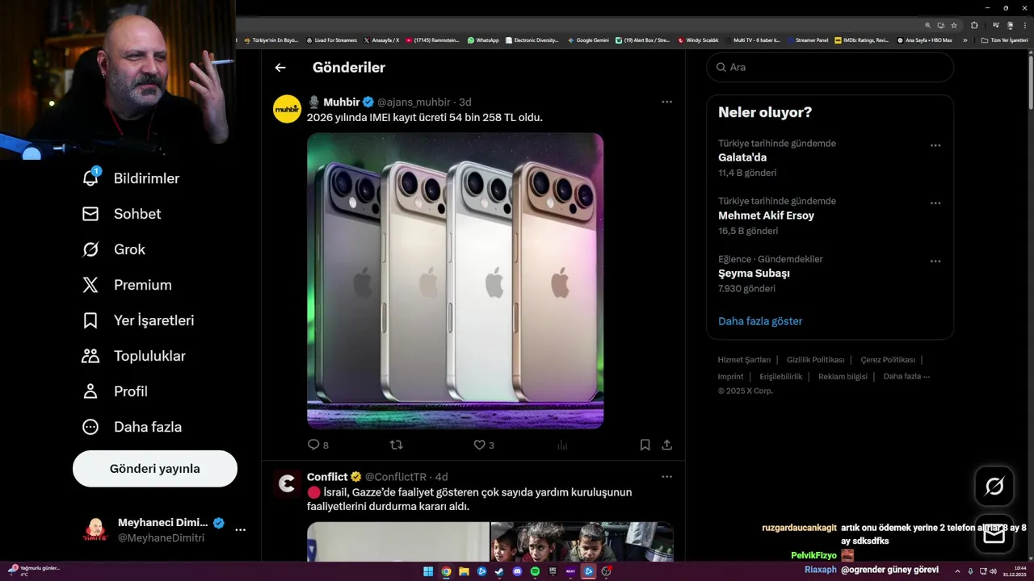This screenshot has width=1034, height=581.
Task: Repost the Muhbir IMEI post
Action: pos(396,445)
